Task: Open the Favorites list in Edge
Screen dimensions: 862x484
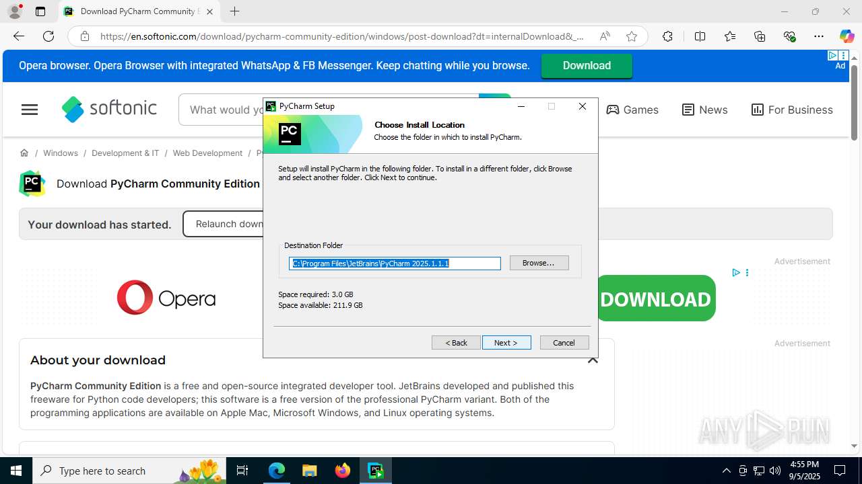Action: click(x=730, y=36)
